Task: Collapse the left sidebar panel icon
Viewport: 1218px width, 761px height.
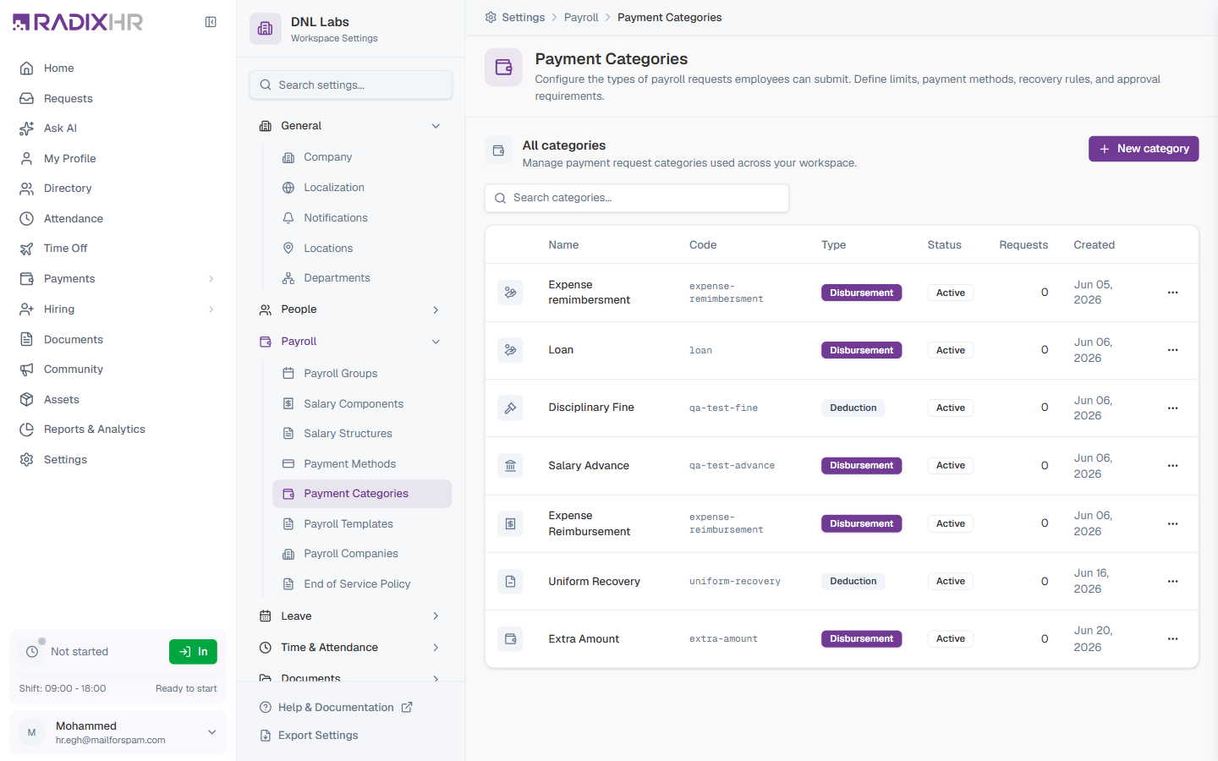Action: pos(211,22)
